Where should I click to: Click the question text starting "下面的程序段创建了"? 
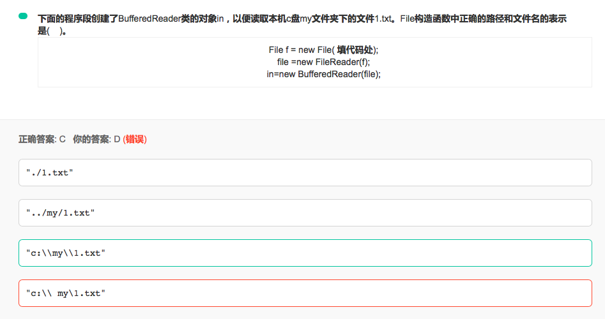pos(302,25)
